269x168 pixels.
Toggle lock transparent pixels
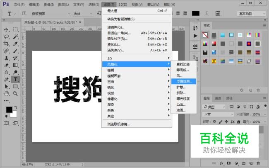pyautogui.click(x=214, y=122)
